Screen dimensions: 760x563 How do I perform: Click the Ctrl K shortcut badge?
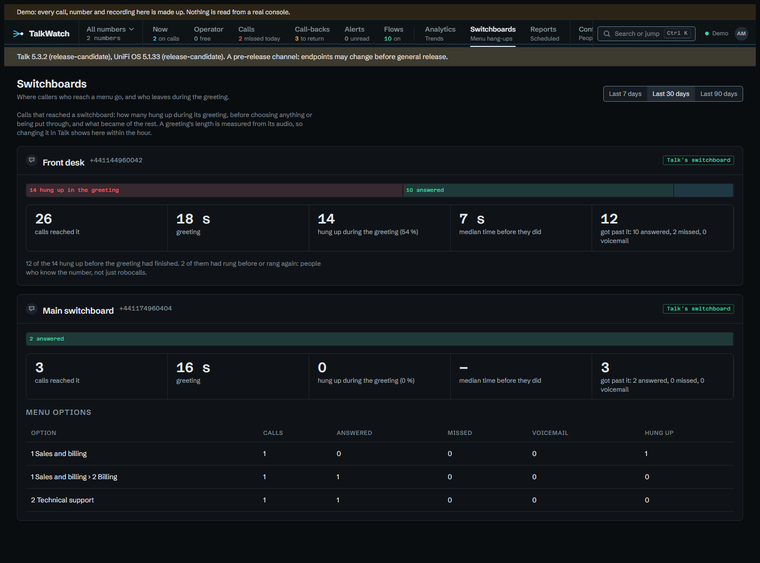coord(677,33)
